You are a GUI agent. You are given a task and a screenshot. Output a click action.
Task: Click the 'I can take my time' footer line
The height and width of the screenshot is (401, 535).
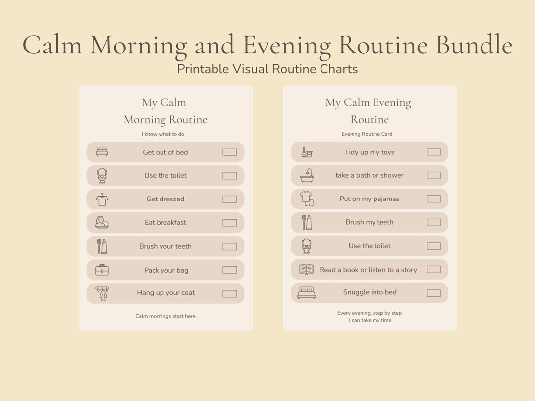click(x=370, y=320)
